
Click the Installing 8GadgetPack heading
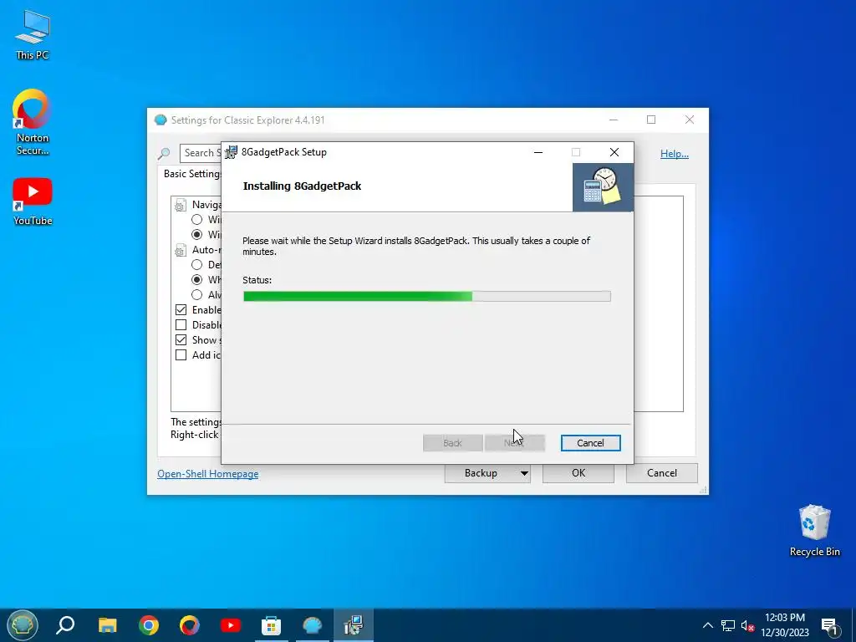tap(302, 186)
